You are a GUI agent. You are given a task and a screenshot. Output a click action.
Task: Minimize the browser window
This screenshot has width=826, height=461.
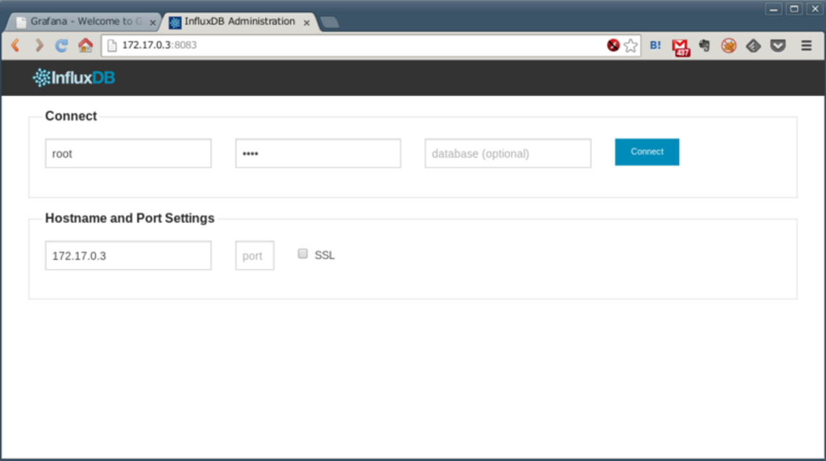774,9
